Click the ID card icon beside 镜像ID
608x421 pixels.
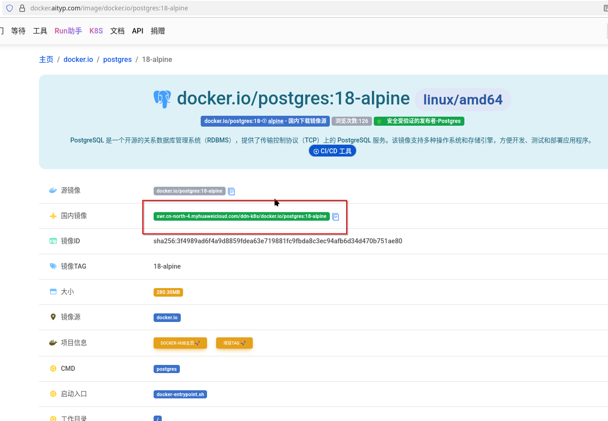point(53,241)
